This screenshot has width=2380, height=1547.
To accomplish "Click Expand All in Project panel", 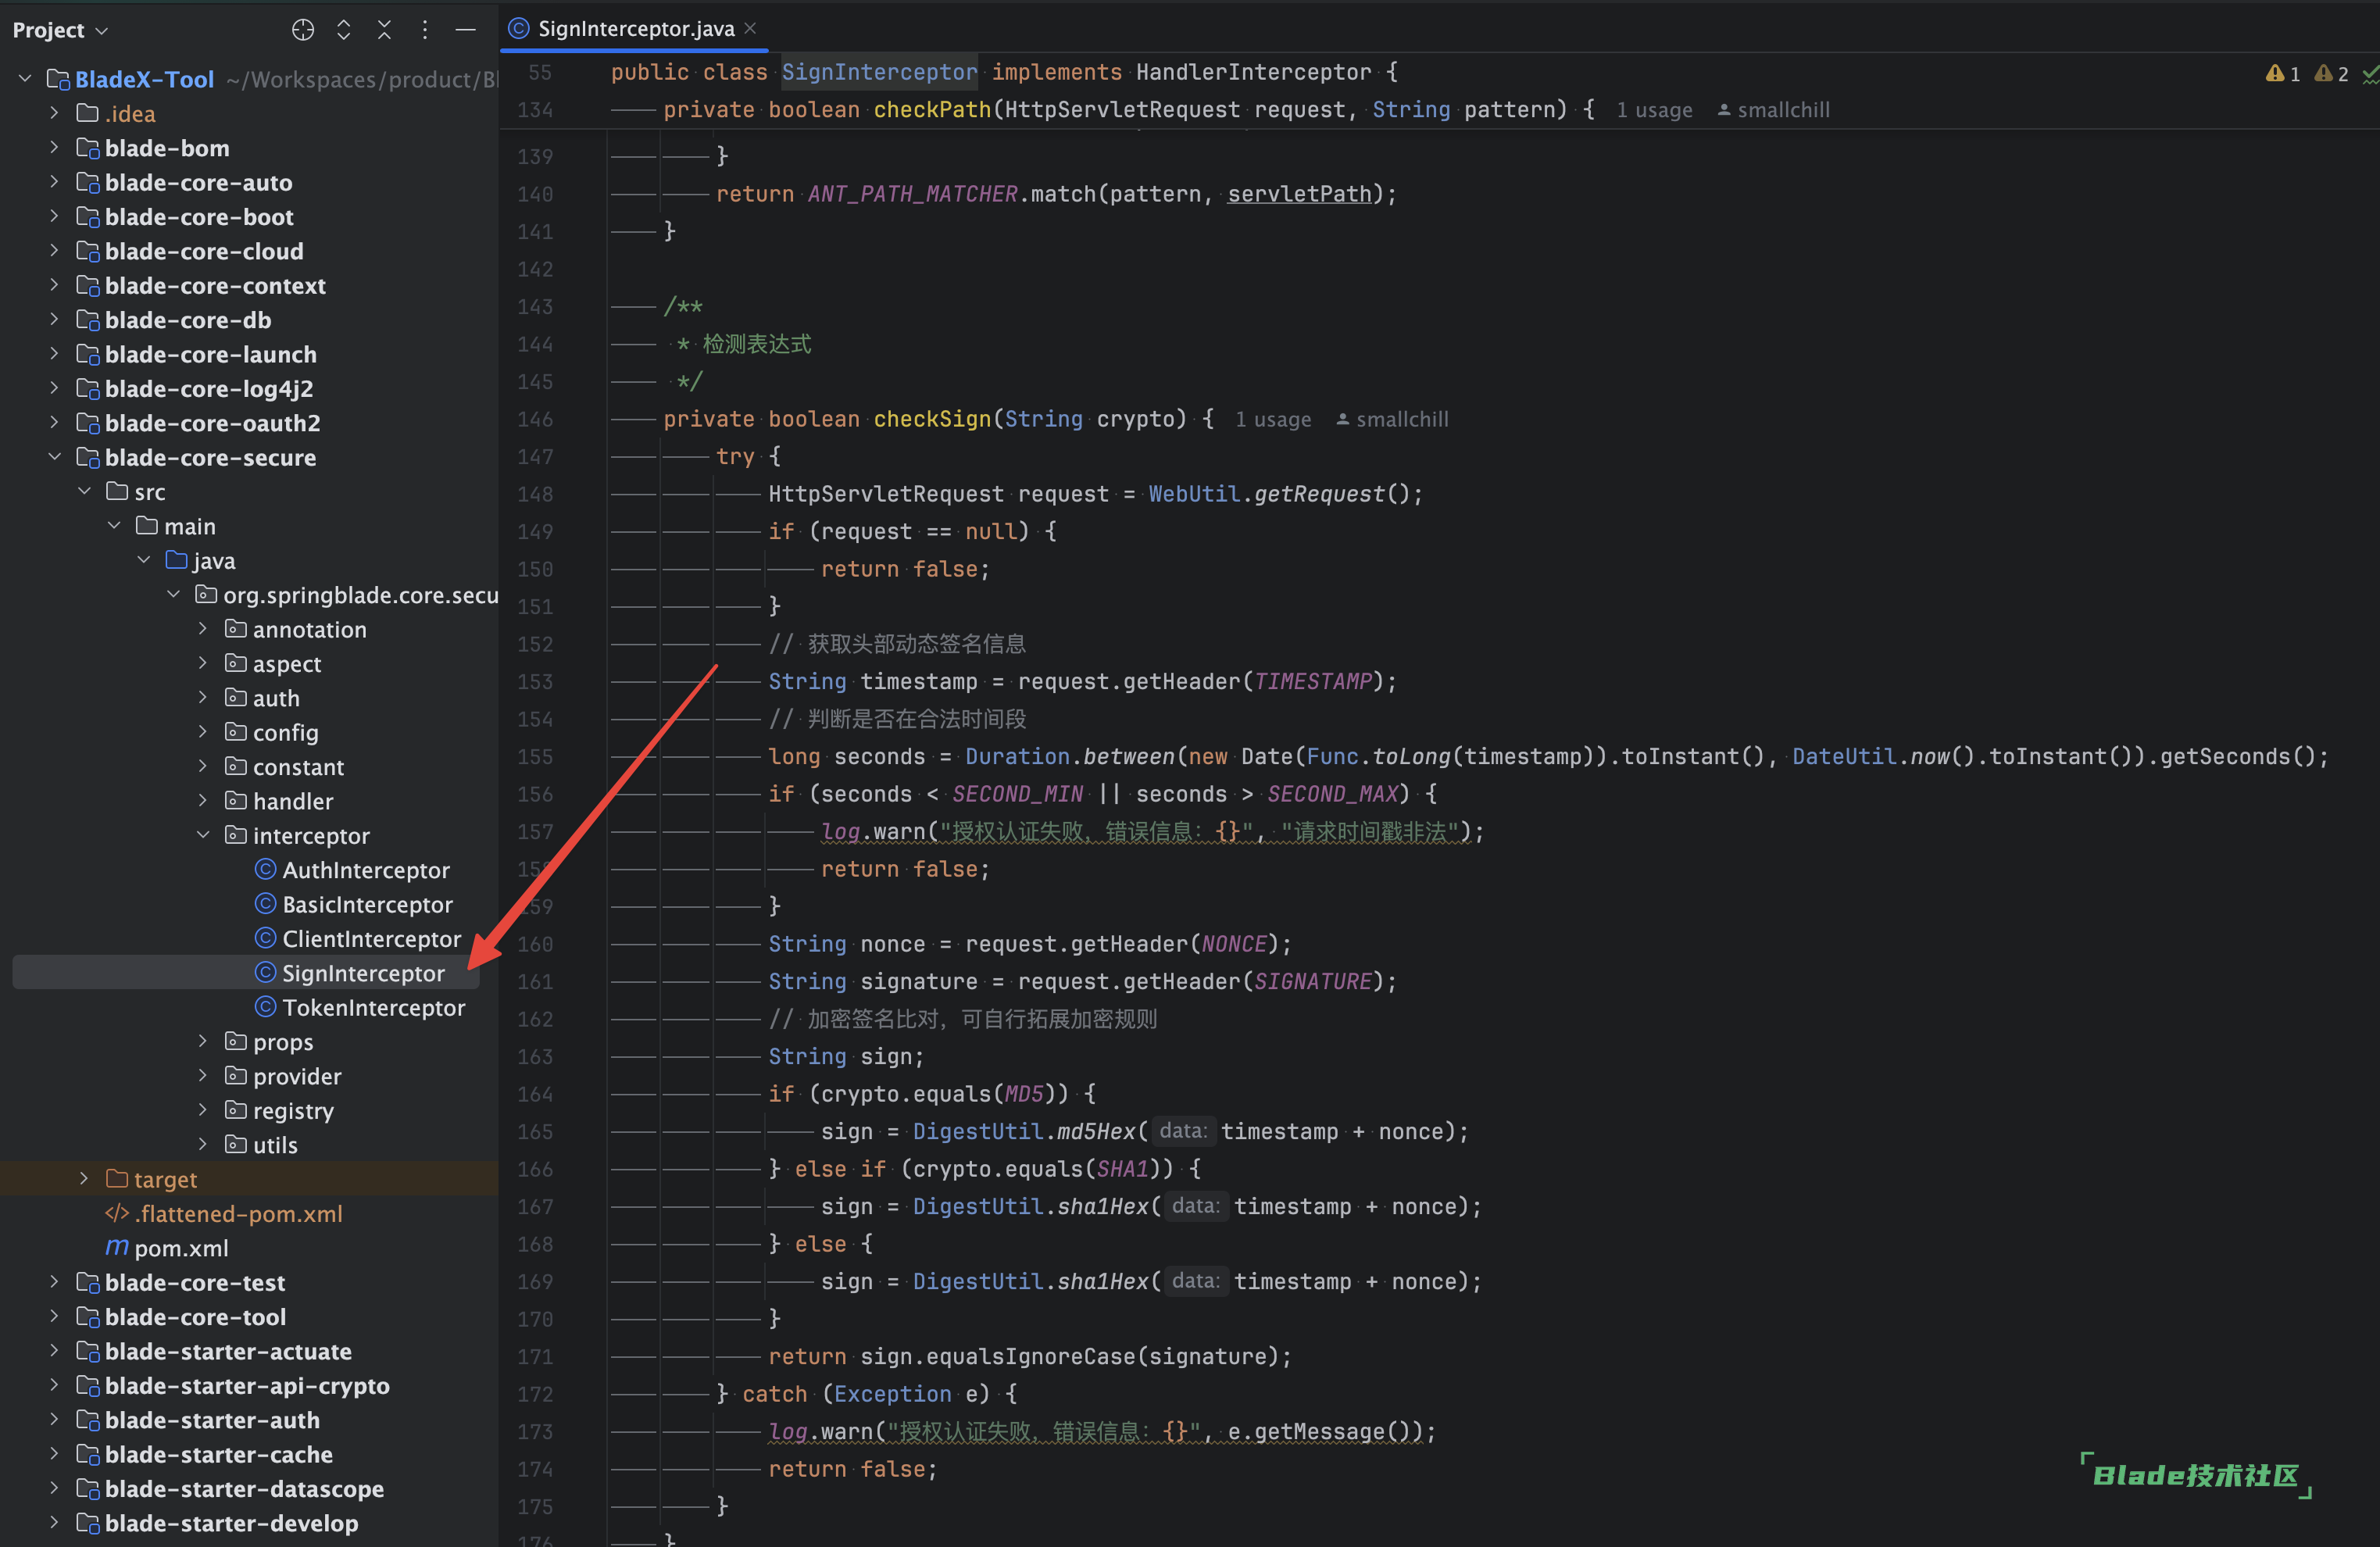I will pyautogui.click(x=344, y=30).
